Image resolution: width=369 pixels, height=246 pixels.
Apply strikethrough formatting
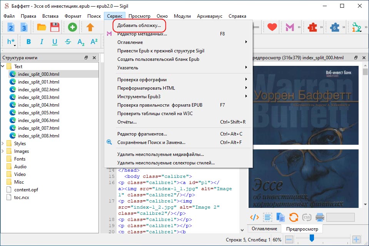coord(68,42)
